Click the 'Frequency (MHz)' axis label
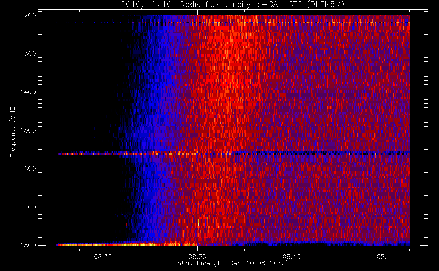This screenshot has height=271, width=439. pos(12,131)
